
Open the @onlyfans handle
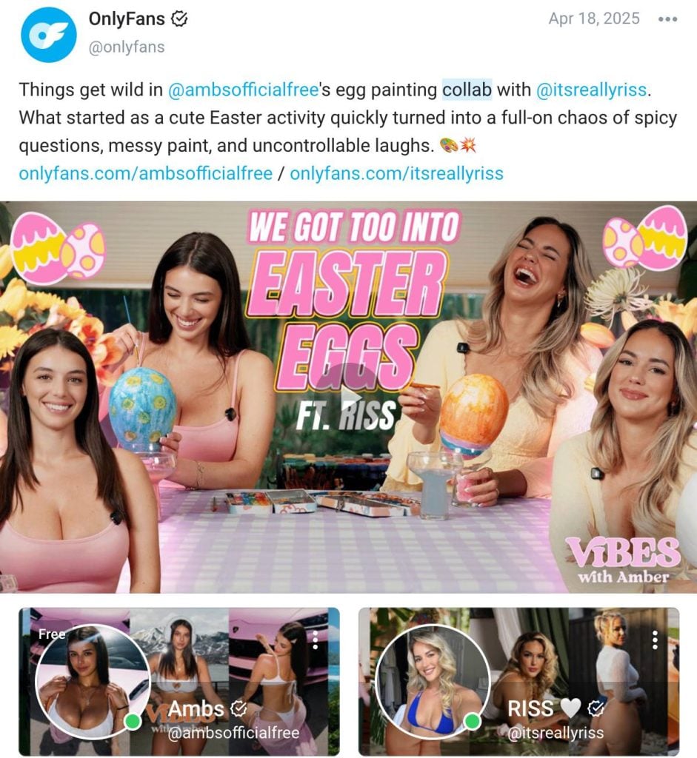[127, 47]
